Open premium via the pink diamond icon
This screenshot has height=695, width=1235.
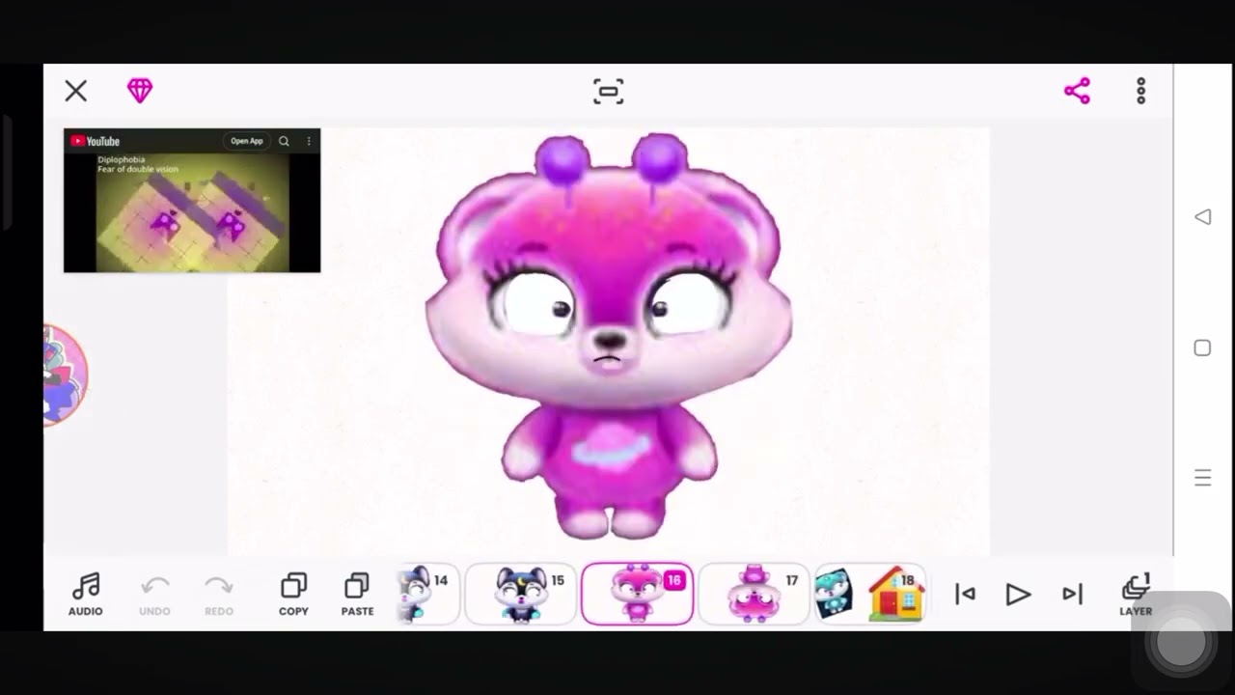(x=140, y=91)
